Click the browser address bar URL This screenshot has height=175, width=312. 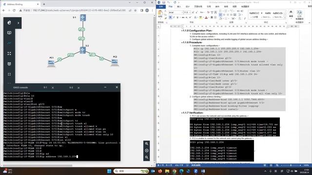79,10
